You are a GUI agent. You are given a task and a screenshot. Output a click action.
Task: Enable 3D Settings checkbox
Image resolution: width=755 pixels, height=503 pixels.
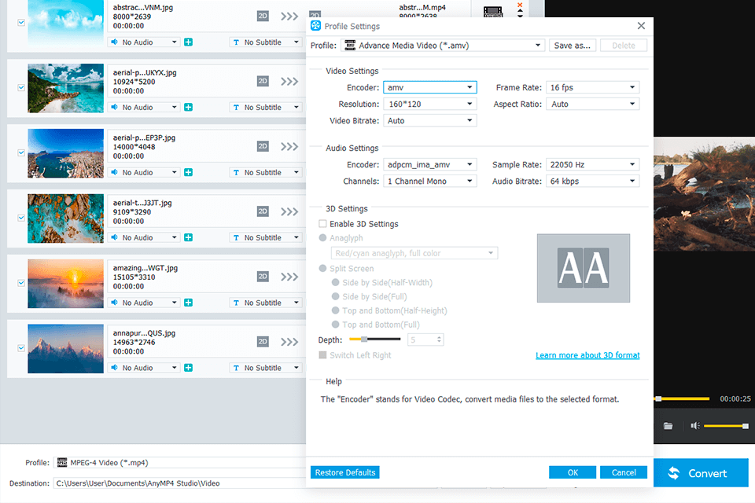pyautogui.click(x=322, y=224)
